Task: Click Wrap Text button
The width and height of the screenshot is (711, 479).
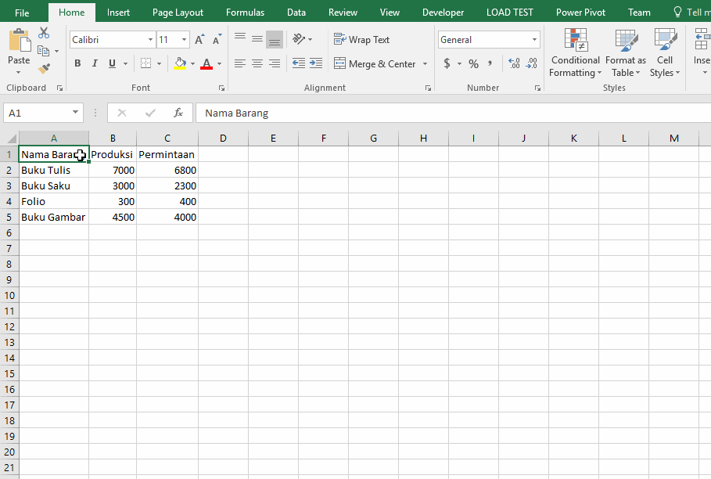Action: [361, 39]
